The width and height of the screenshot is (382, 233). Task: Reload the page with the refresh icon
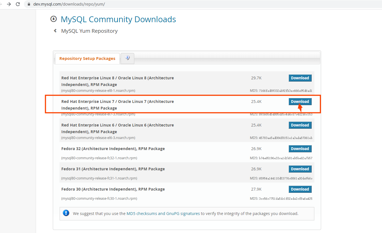coord(18,4)
